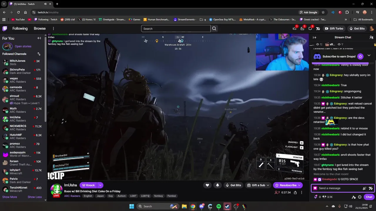Screen dimensions: 376x211
Task: Open MitchJones channel in sidebar
Action: (x=22, y=62)
